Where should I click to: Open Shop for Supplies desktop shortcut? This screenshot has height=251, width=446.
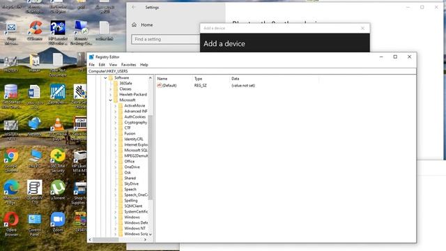(79, 192)
